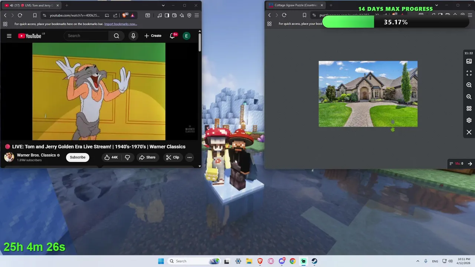Open YouTube notifications bell
The width and height of the screenshot is (475, 267).
(x=173, y=36)
